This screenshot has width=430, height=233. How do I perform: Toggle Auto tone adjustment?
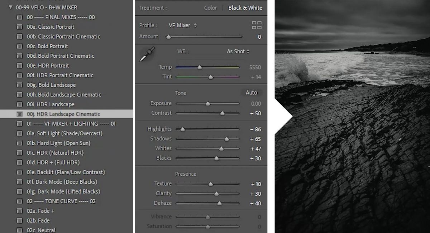click(251, 92)
